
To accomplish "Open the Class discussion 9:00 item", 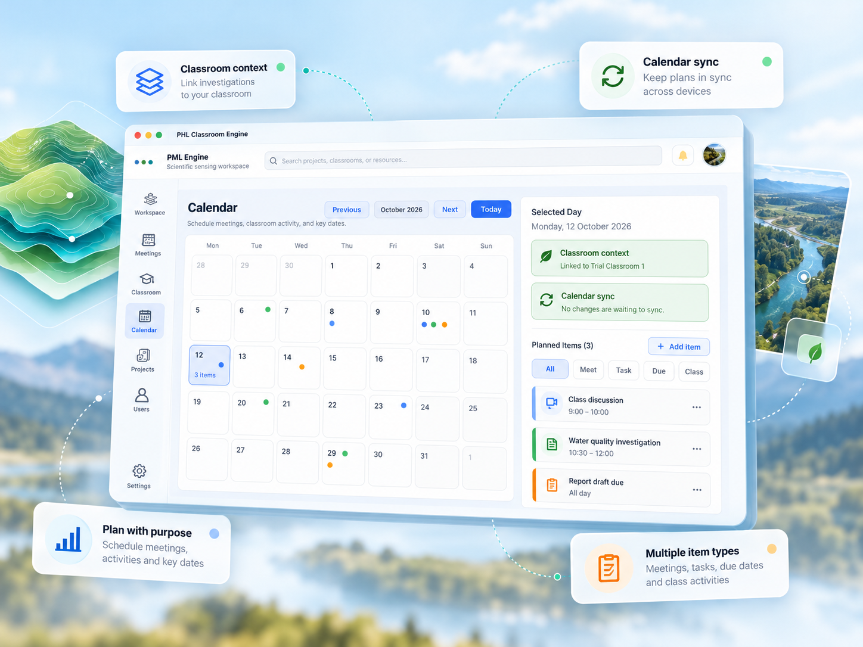I will [x=620, y=406].
